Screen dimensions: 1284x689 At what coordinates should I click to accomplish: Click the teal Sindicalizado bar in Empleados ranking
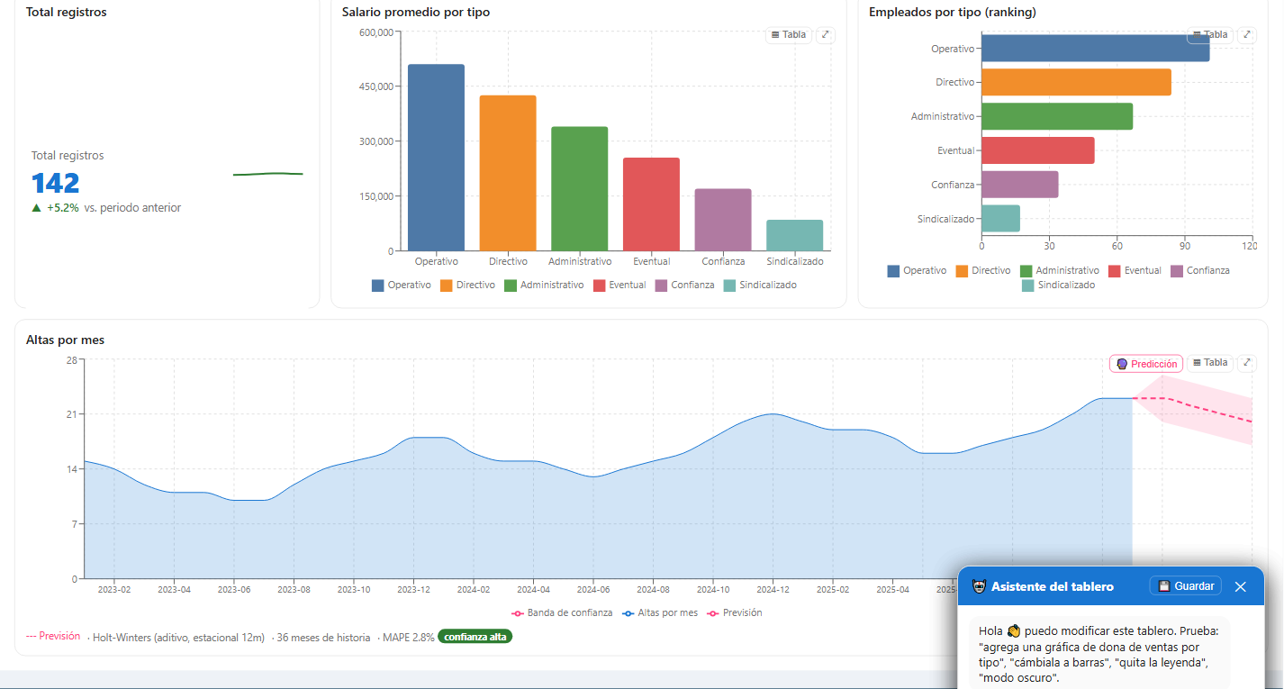click(1000, 219)
